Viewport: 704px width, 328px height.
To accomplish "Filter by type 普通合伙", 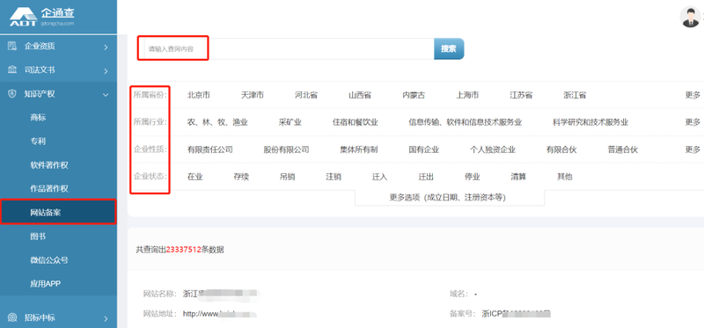I will tap(623, 149).
